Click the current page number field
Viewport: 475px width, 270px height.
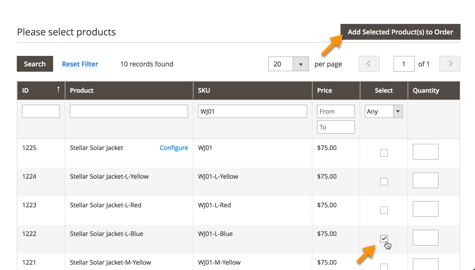[404, 64]
